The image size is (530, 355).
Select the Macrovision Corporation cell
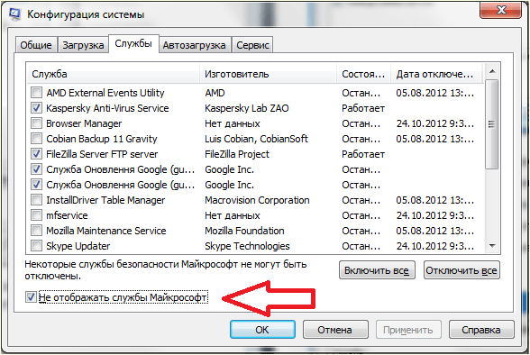pyautogui.click(x=257, y=200)
